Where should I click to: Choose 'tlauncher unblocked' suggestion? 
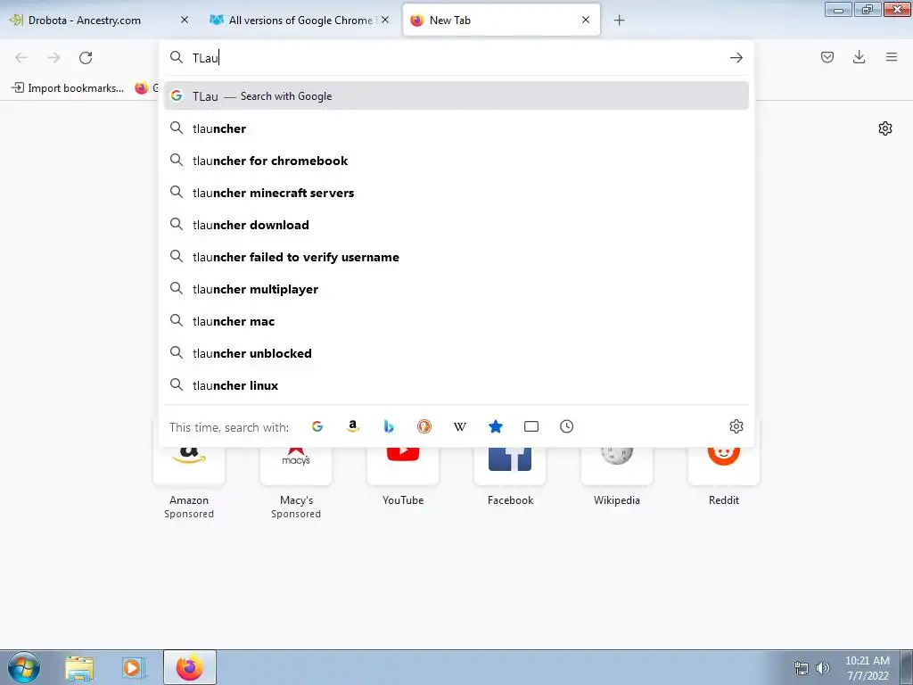[x=456, y=353]
